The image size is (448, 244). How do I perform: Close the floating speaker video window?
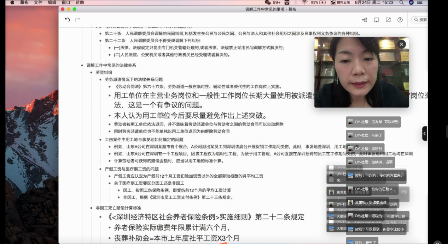click(x=401, y=44)
